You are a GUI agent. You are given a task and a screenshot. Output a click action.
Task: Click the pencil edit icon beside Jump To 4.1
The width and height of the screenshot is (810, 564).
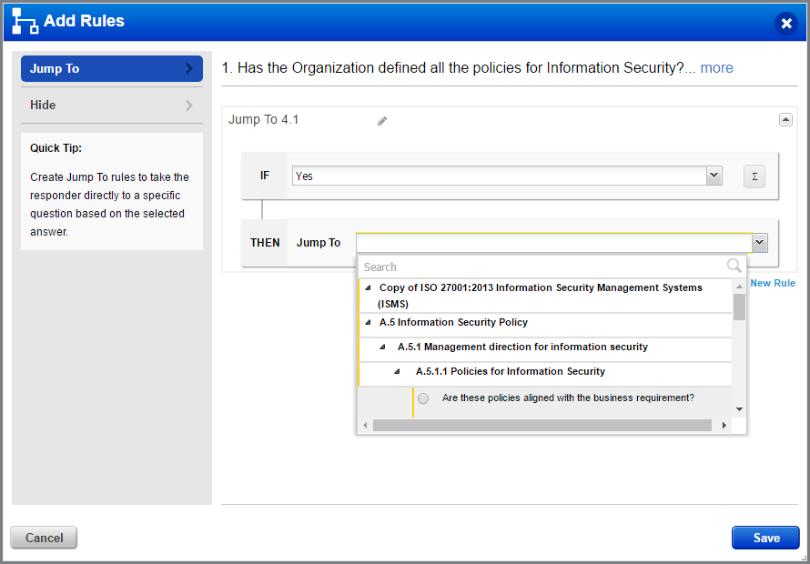(381, 121)
